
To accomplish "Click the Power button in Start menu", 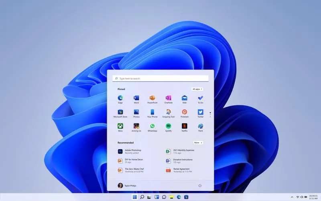I will coord(200,186).
